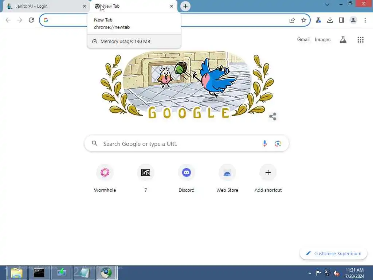The image size is (373, 280).
Task: Click the Memory usage: 130 MB entry
Action: point(134,42)
